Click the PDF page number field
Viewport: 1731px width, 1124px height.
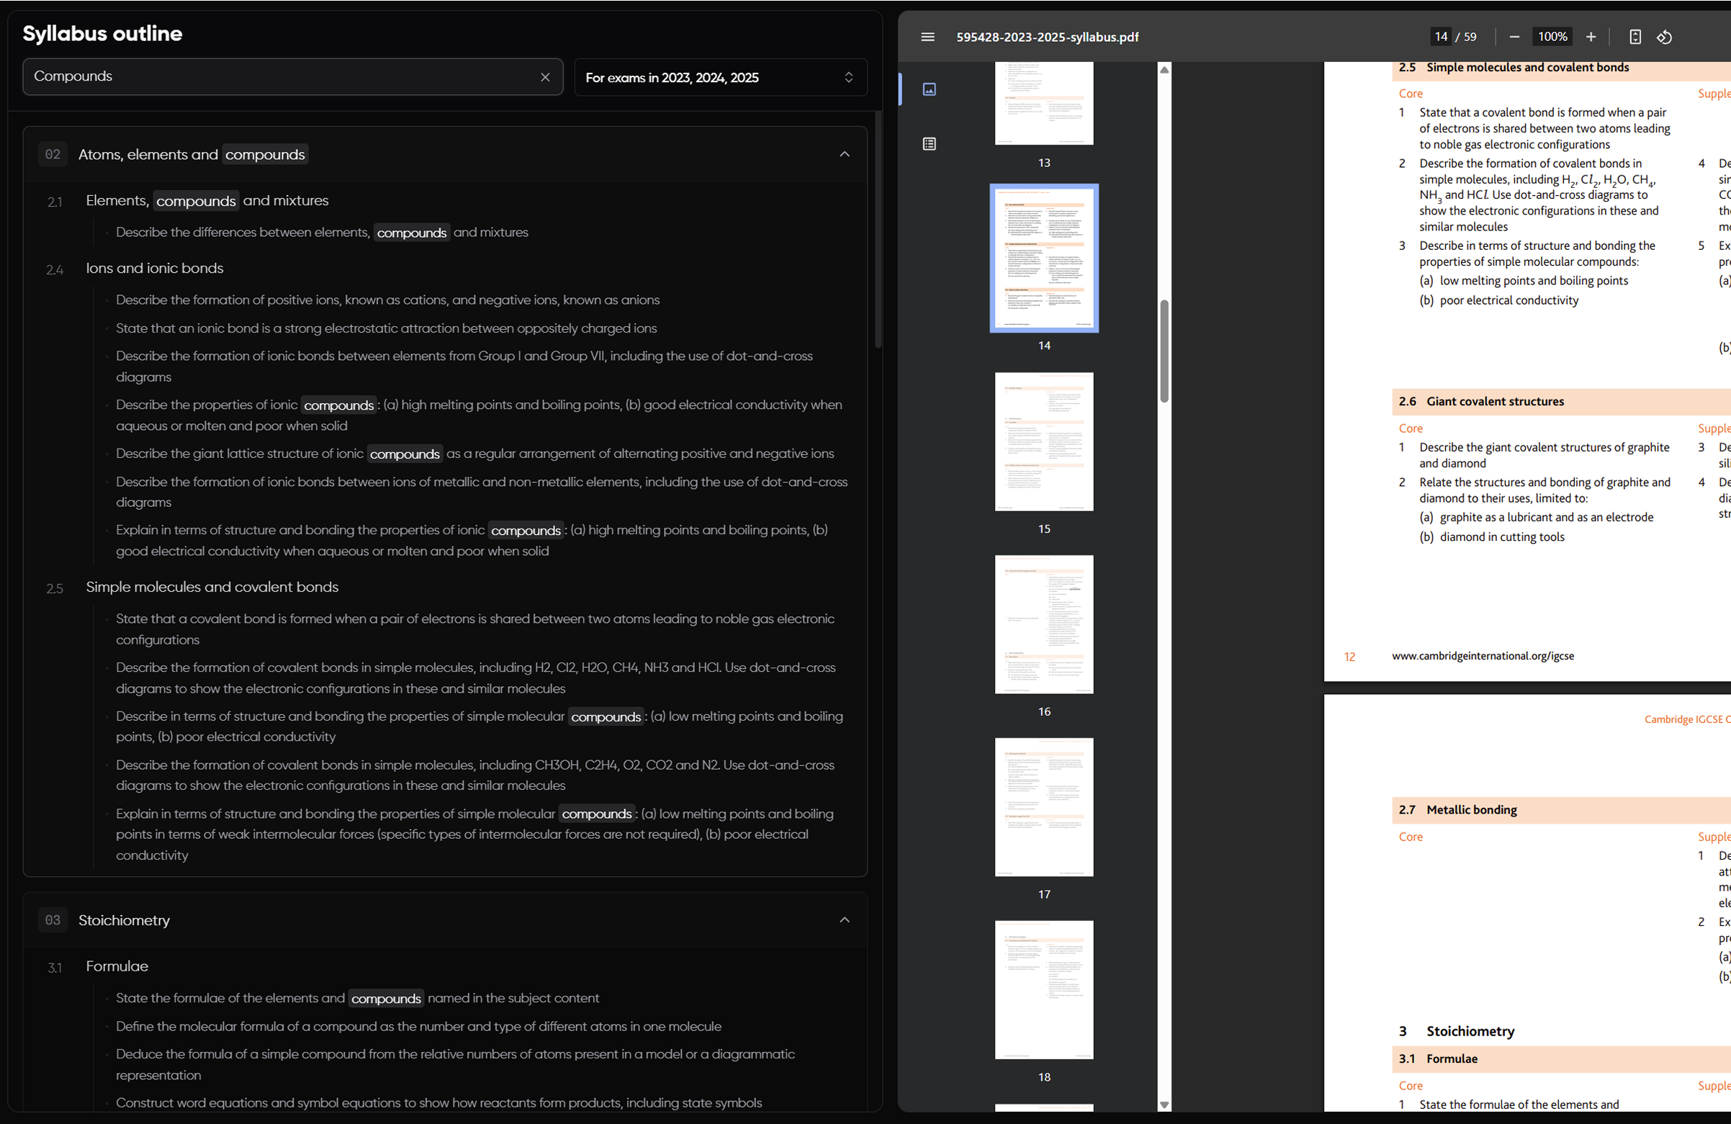tap(1441, 37)
